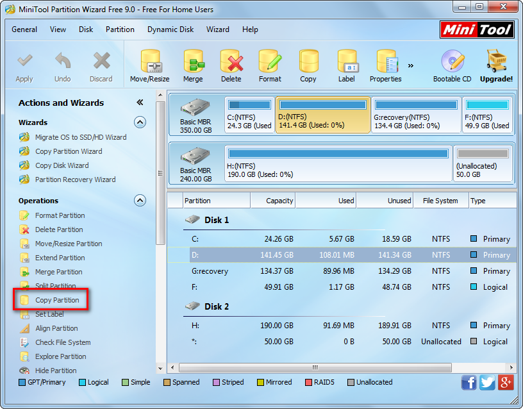Select F: partition block in disk map
The image size is (523, 409).
tap(487, 115)
